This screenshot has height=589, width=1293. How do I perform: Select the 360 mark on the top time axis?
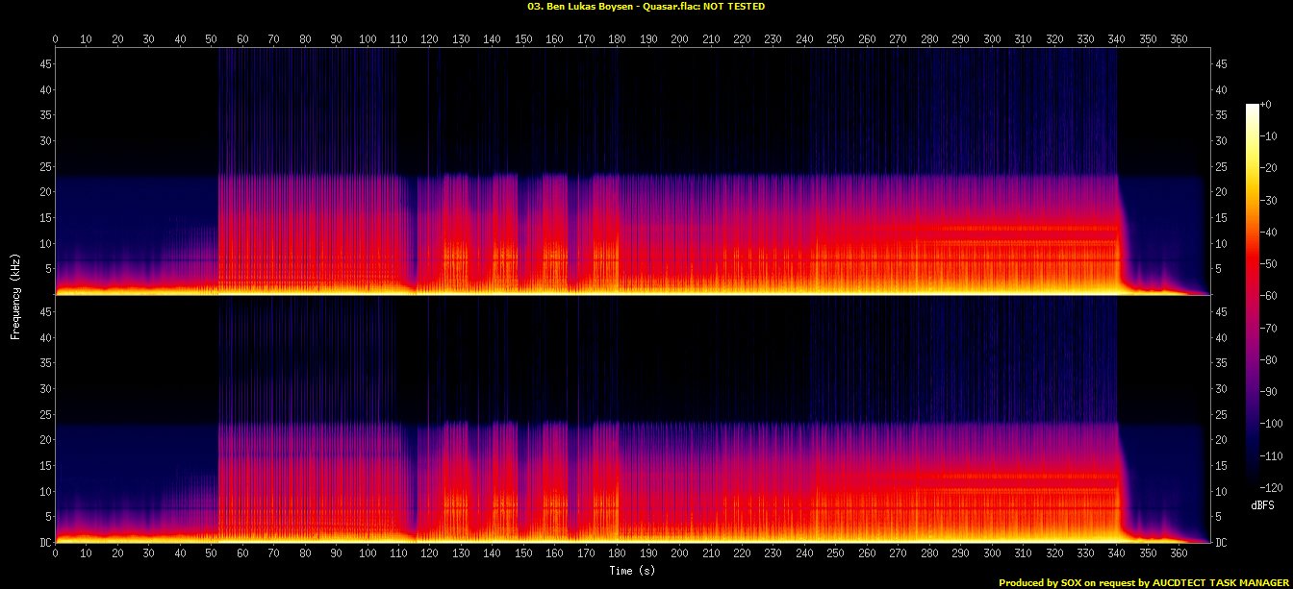1179,39
